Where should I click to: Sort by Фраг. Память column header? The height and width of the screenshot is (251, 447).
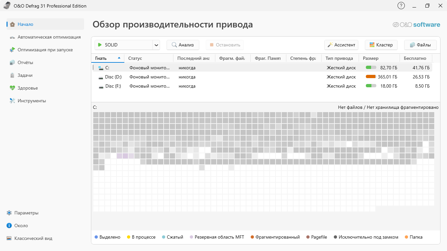click(268, 58)
